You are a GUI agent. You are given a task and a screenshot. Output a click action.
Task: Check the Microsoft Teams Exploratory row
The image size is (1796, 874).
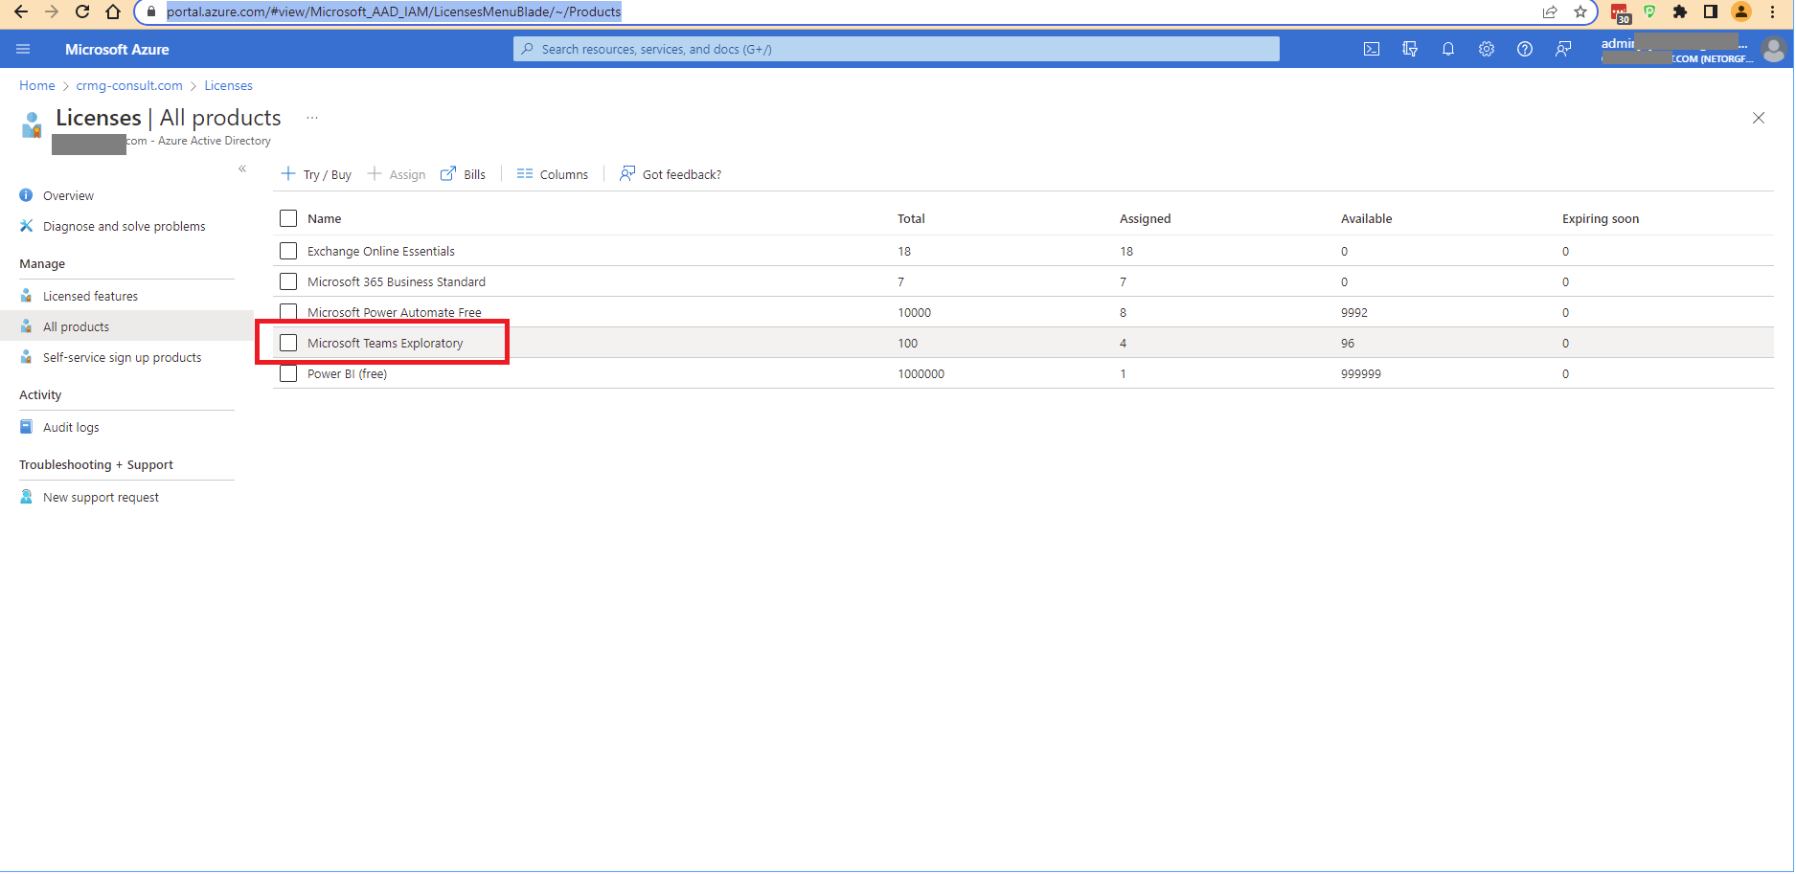click(288, 343)
